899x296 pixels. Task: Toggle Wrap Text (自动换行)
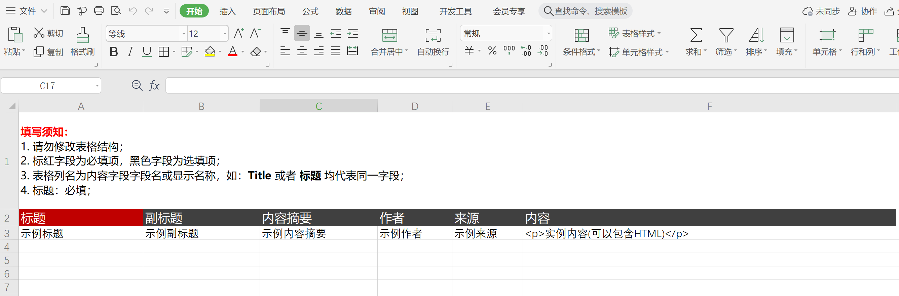(x=433, y=35)
